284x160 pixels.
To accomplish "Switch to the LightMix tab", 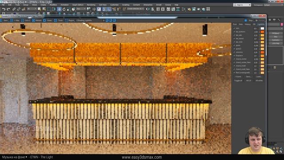I will pos(261,24).
